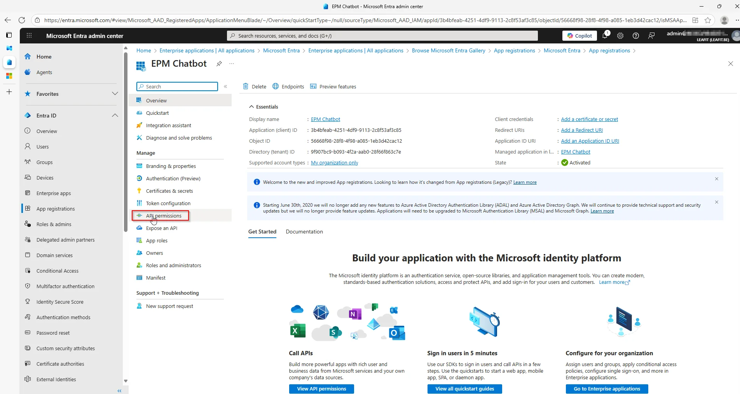Pin EPM Chatbot blade with pin icon
740x394 pixels.
coord(219,64)
